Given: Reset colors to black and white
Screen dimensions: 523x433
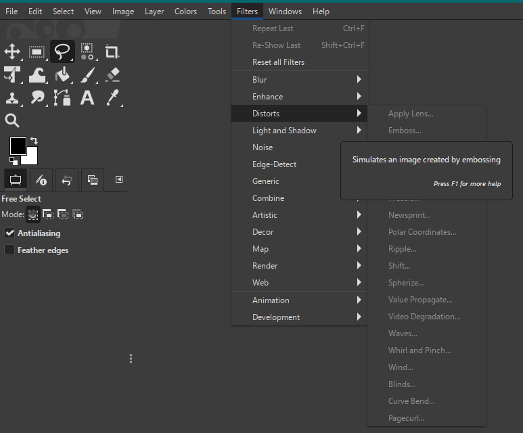Looking at the screenshot, I should click(14, 161).
